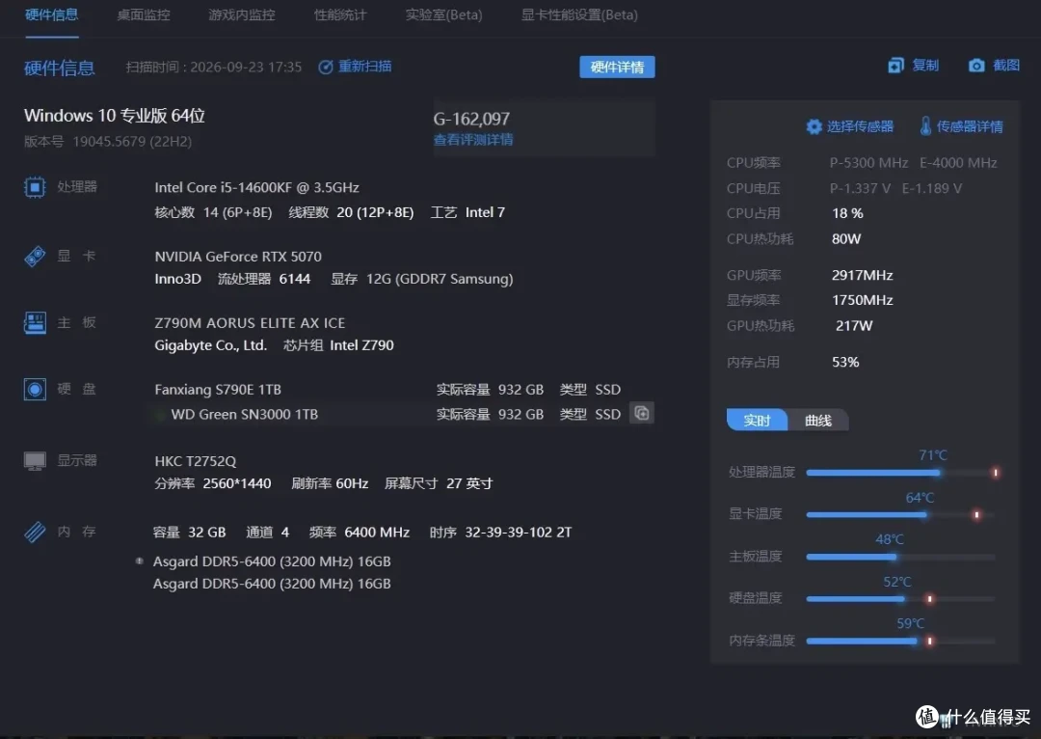Select the NVIDIA GeForce RTX 5070 text

tap(238, 257)
